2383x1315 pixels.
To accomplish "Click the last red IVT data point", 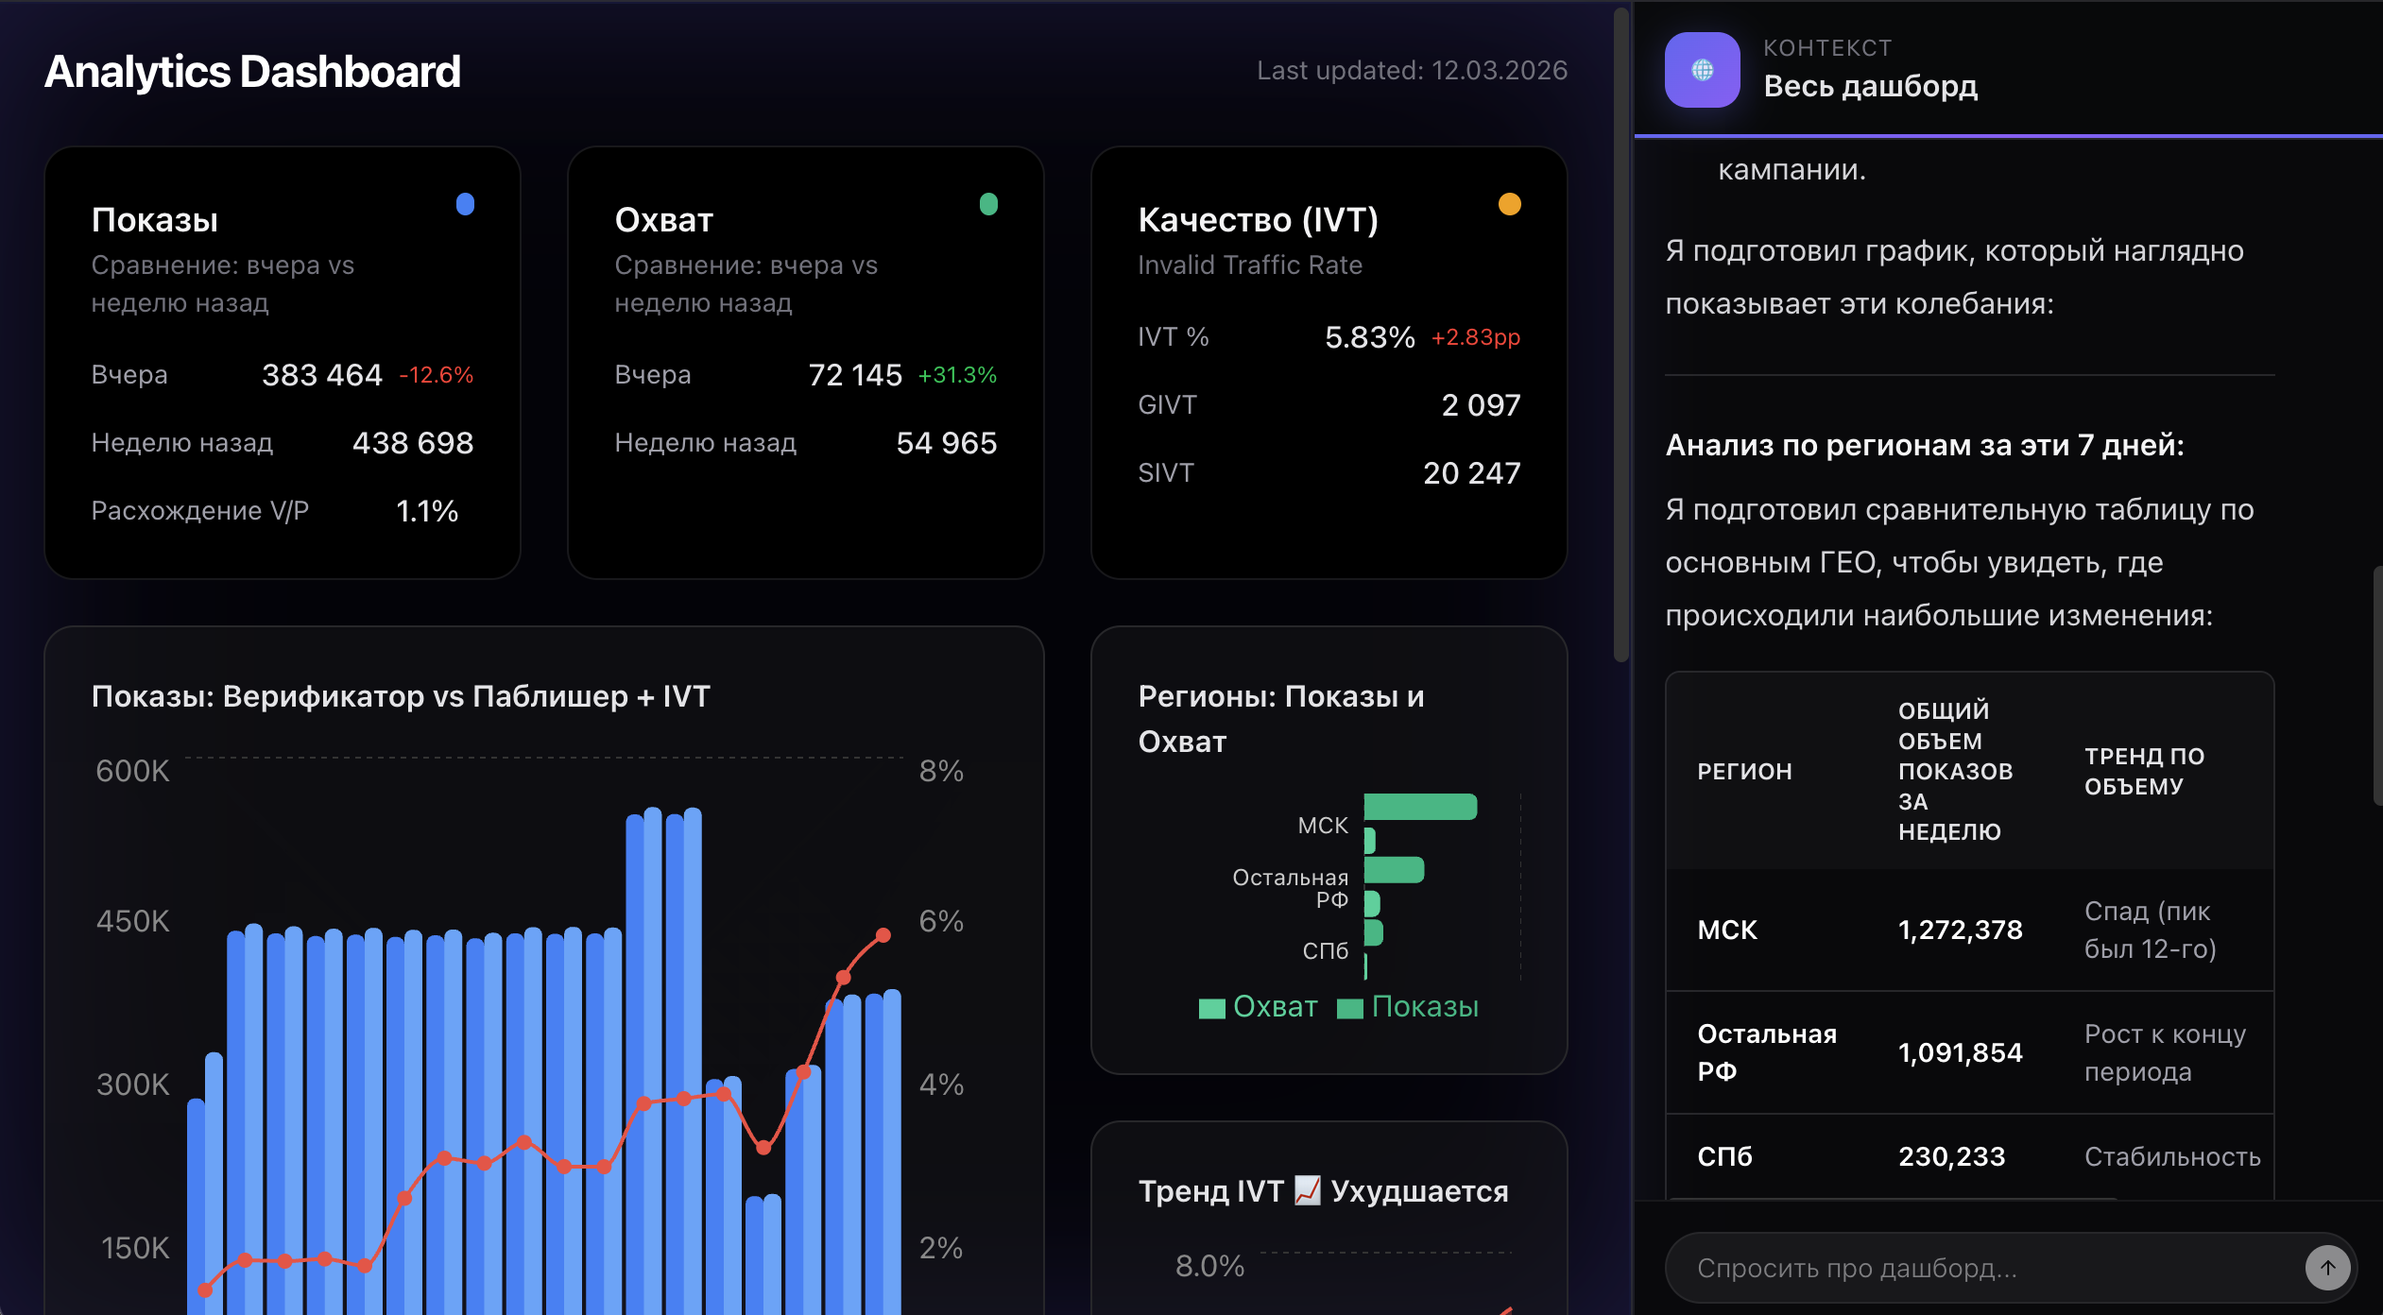I will pos(883,935).
